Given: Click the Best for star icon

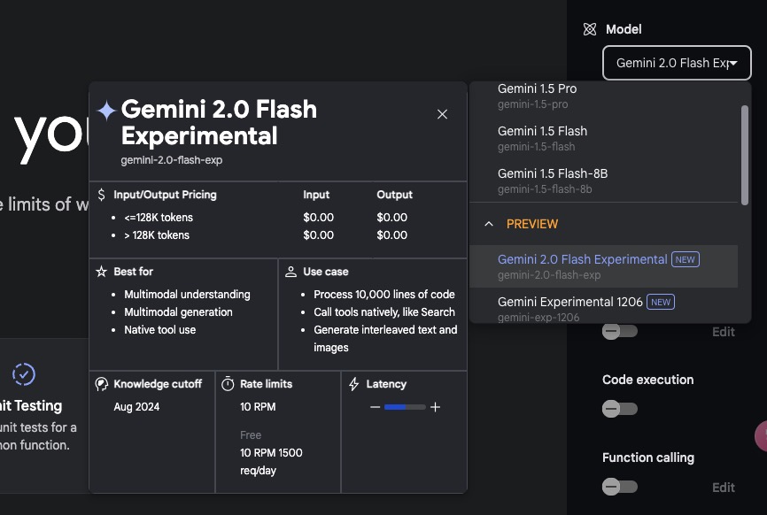Looking at the screenshot, I should 101,271.
